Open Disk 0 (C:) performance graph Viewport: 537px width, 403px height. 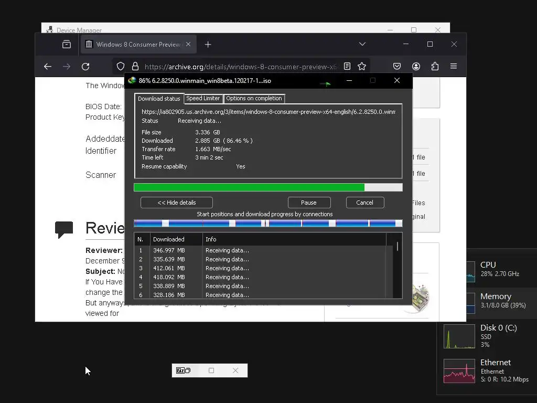(x=459, y=336)
